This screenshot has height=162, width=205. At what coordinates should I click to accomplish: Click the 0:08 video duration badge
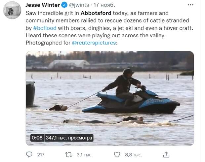pos(37,138)
